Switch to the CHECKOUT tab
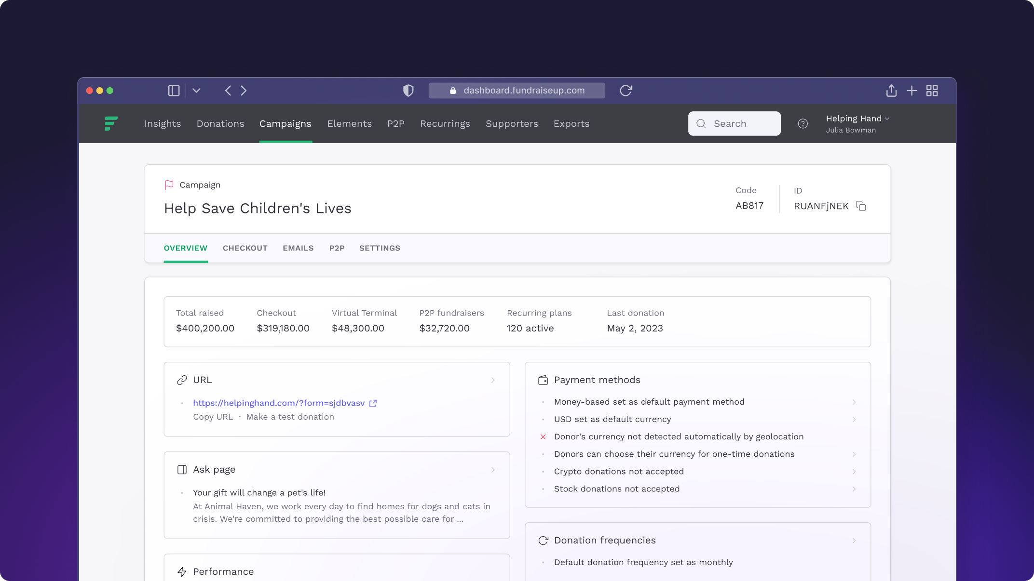The height and width of the screenshot is (581, 1034). (x=245, y=248)
